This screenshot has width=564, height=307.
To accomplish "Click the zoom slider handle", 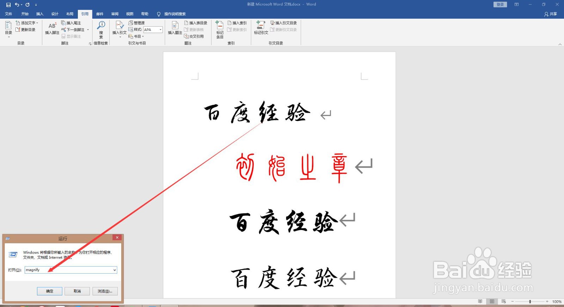I will [x=530, y=301].
